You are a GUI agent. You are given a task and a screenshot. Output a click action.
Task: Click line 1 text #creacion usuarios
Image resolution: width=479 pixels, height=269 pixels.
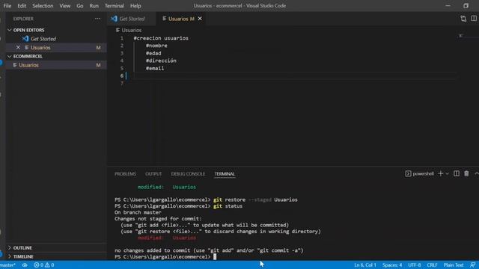[161, 38]
